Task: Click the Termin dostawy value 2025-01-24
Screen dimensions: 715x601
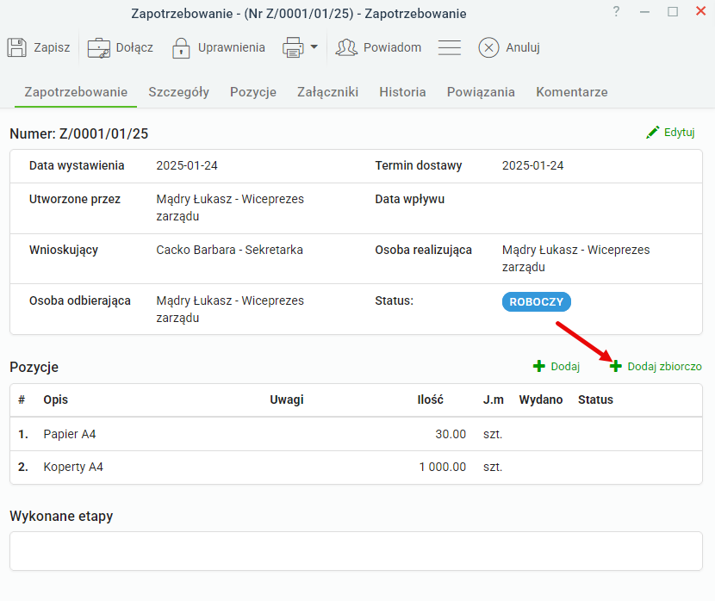Action: [533, 165]
